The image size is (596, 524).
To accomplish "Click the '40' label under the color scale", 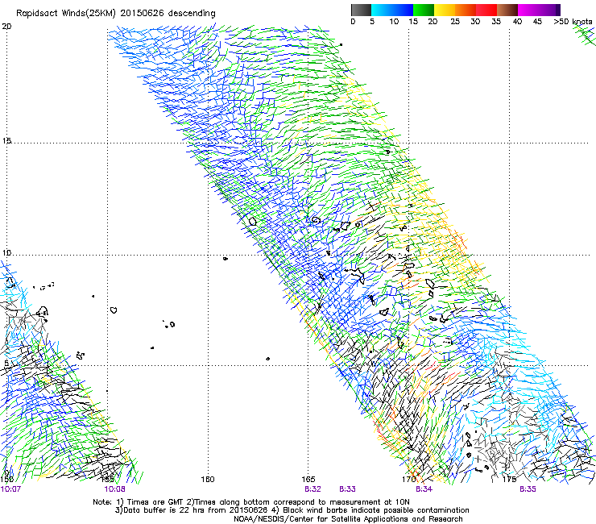I will click(517, 22).
